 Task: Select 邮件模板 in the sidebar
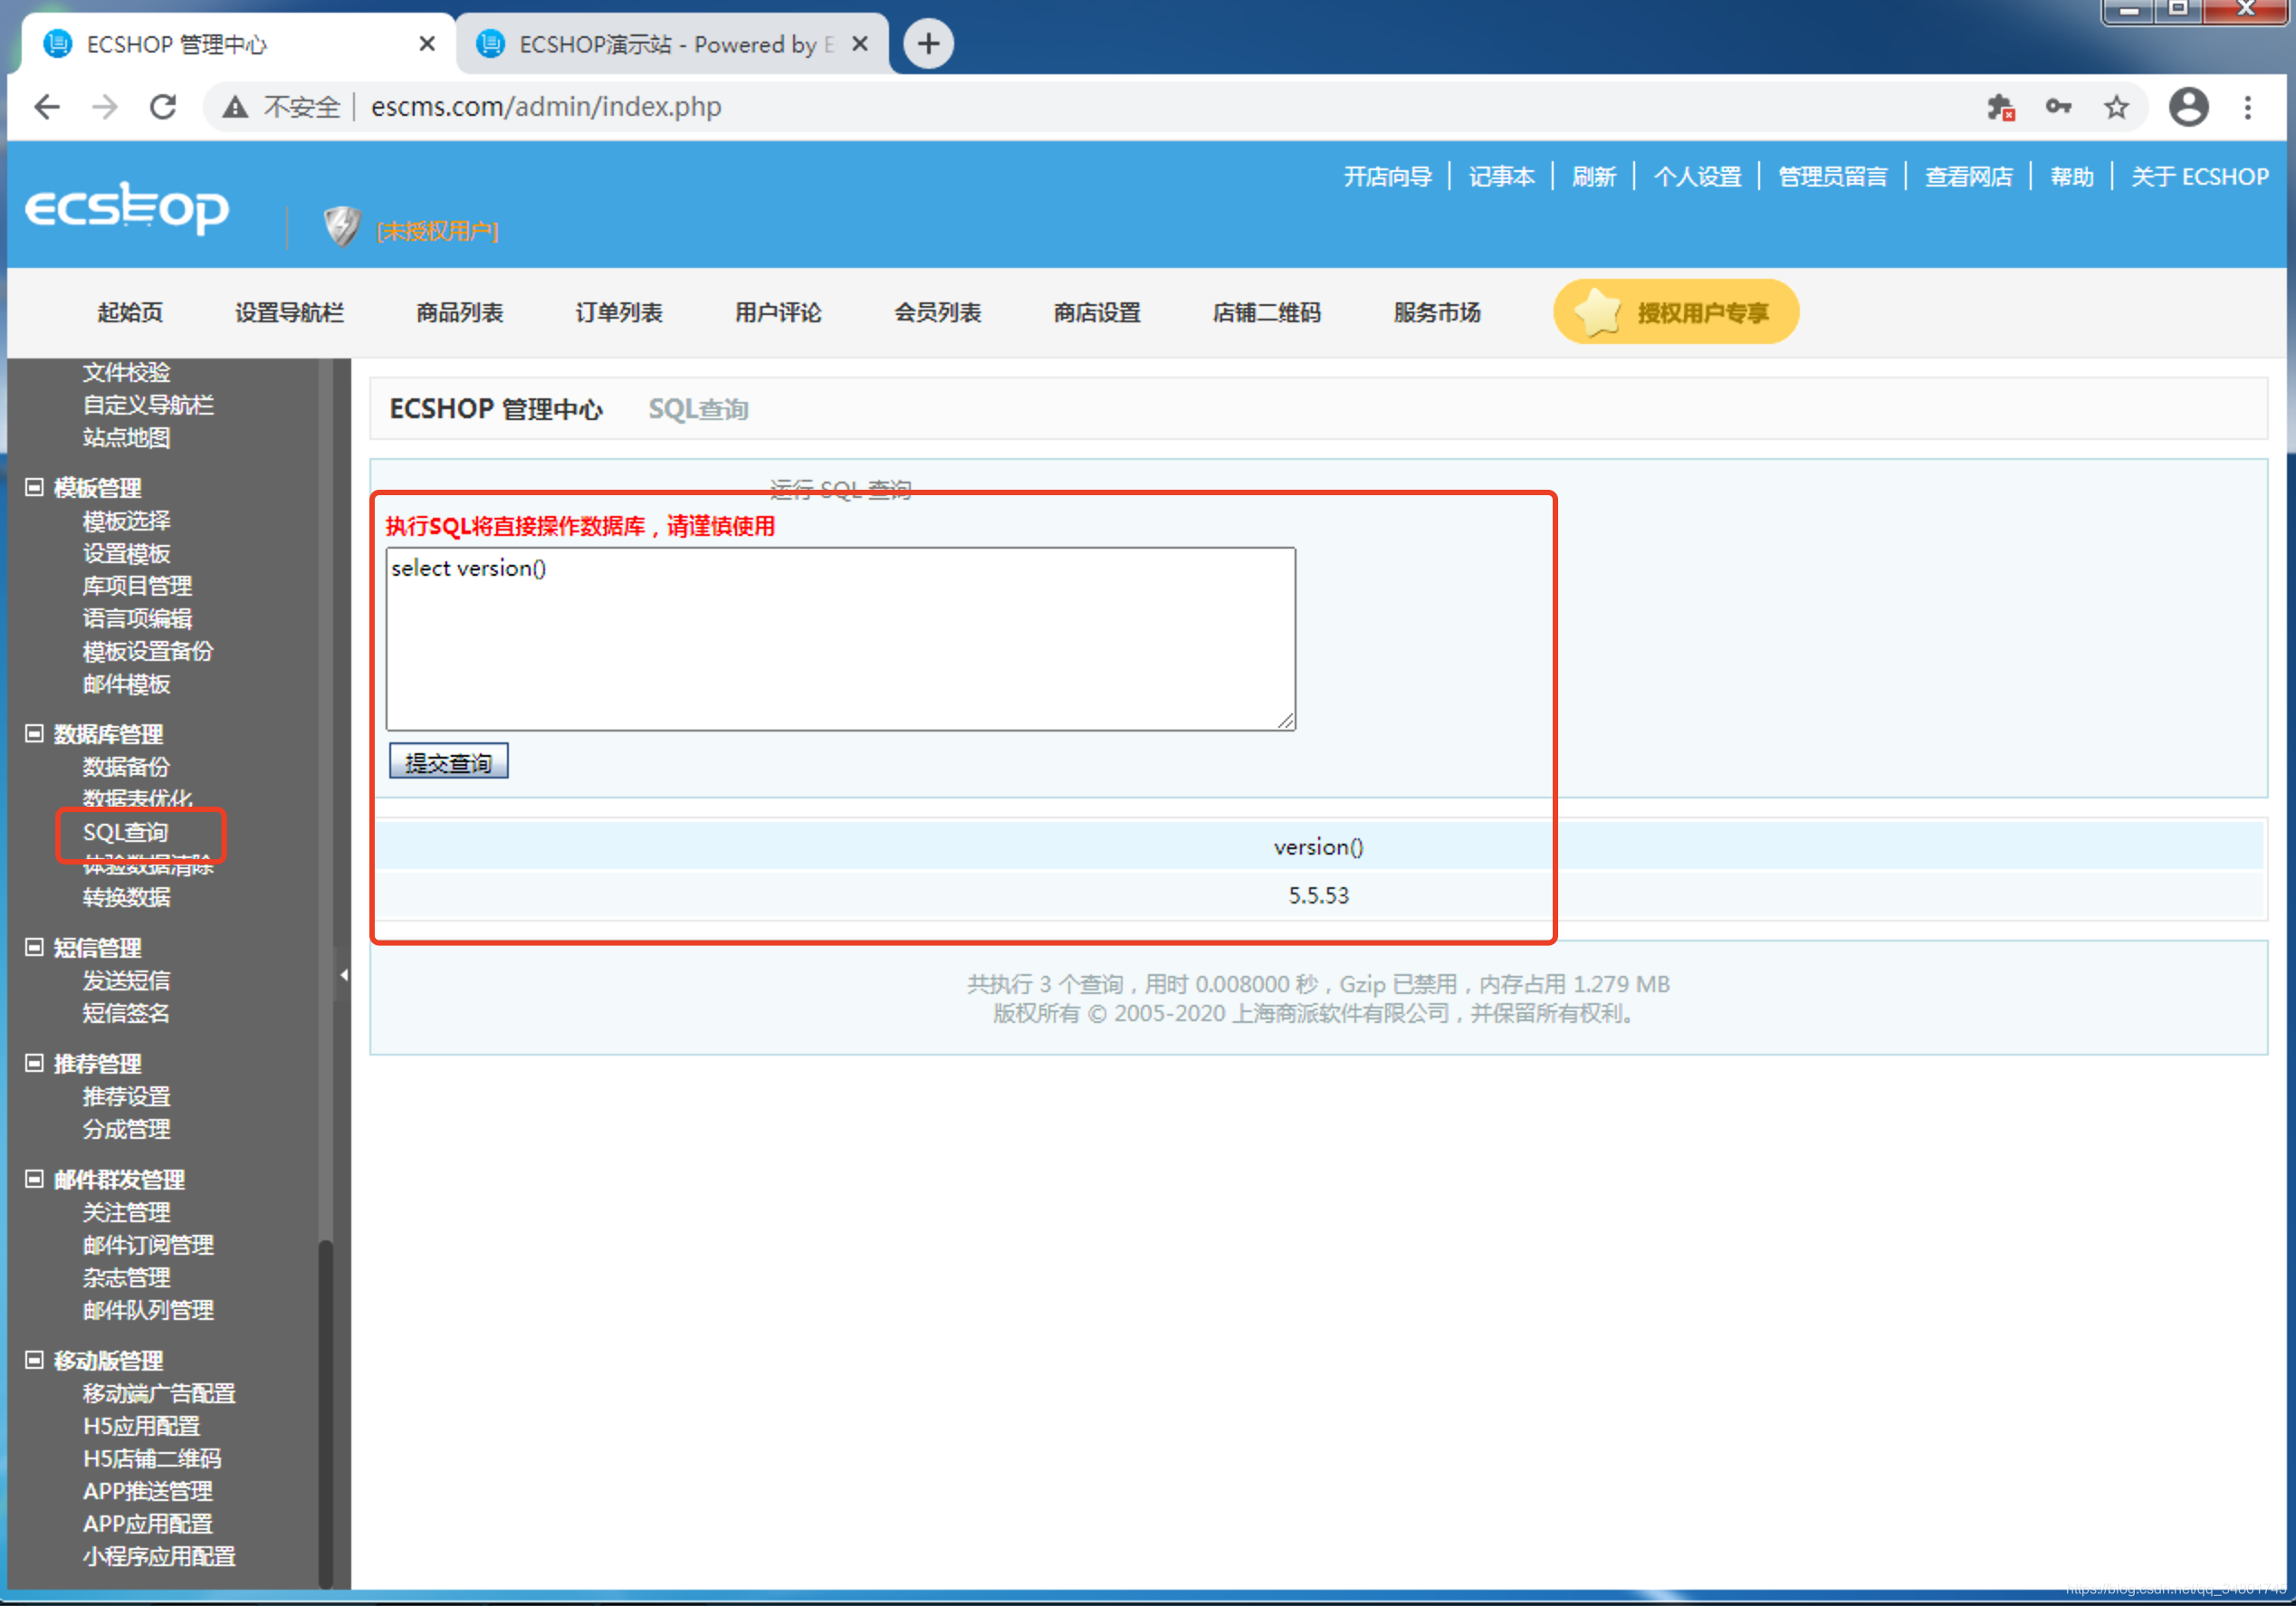click(x=126, y=684)
